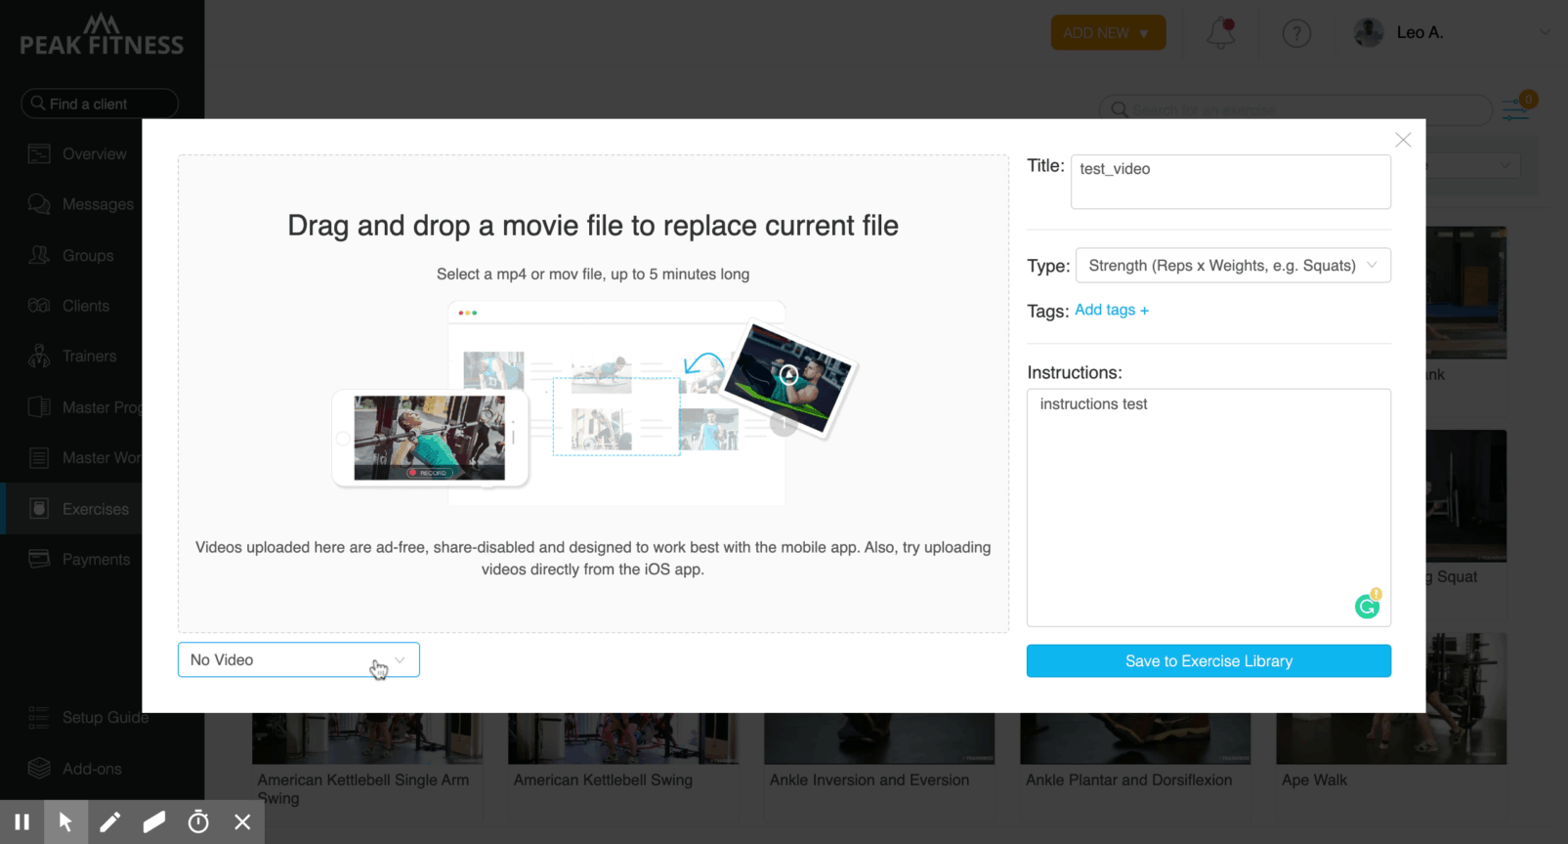
Task: Click Leo A. profile avatar
Action: [1369, 32]
